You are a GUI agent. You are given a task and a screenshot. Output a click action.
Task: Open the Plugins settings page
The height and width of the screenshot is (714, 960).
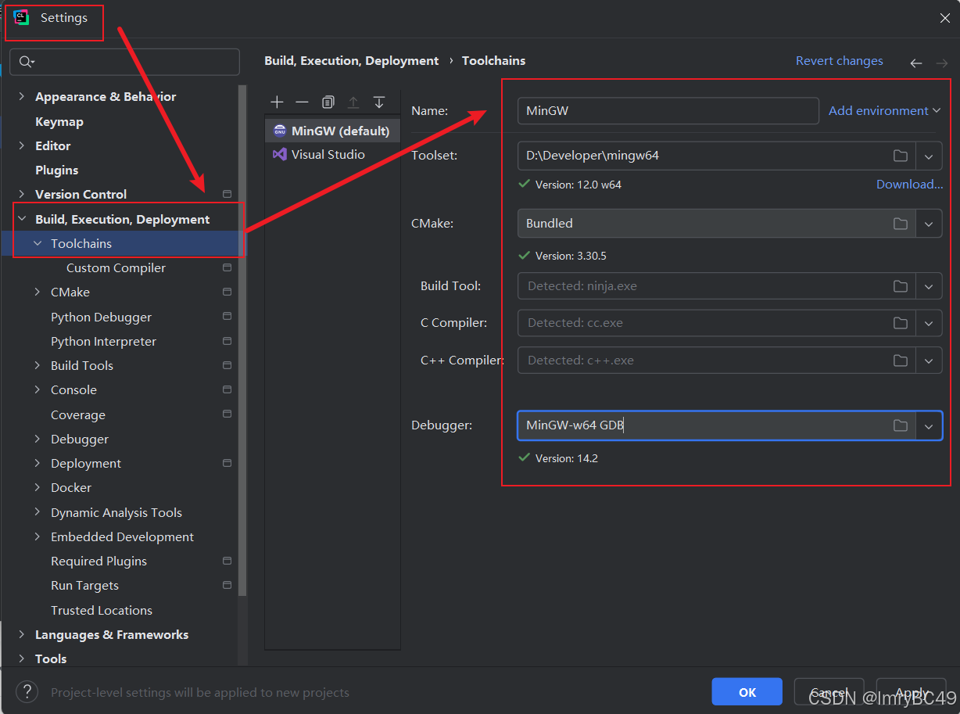point(57,170)
